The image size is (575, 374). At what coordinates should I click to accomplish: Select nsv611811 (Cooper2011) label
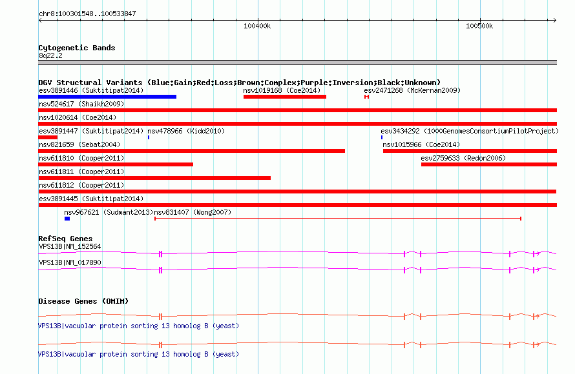click(x=81, y=172)
